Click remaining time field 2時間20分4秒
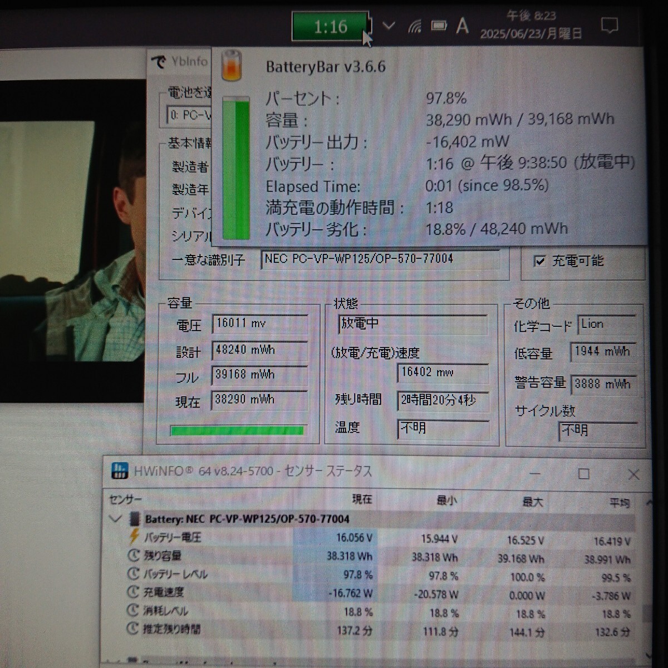The height and width of the screenshot is (668, 668). (x=443, y=400)
